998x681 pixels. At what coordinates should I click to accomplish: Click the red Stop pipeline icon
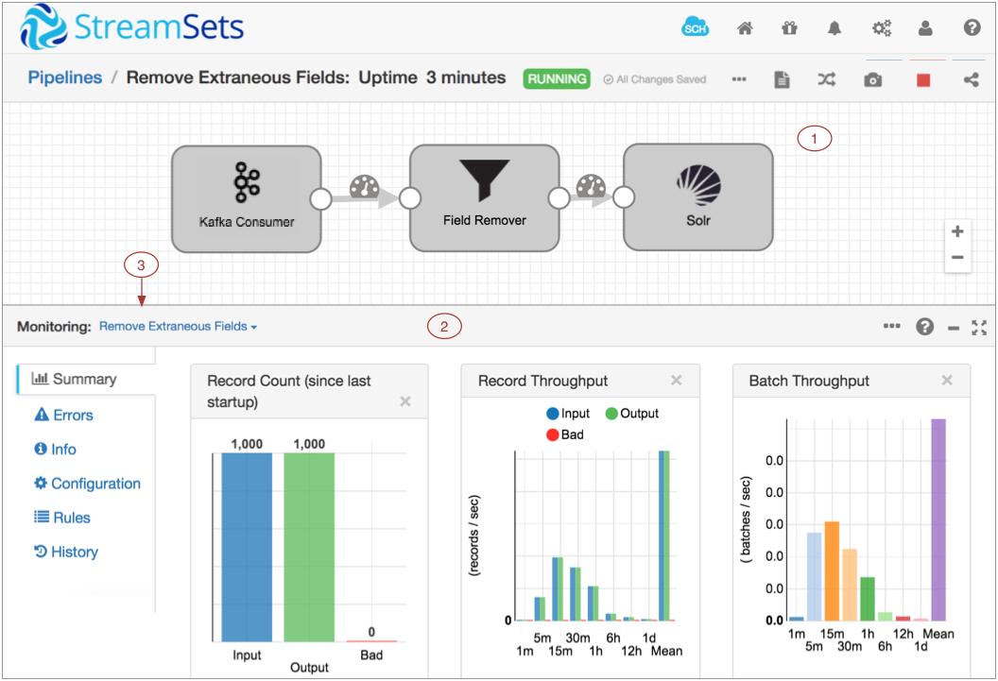point(923,80)
